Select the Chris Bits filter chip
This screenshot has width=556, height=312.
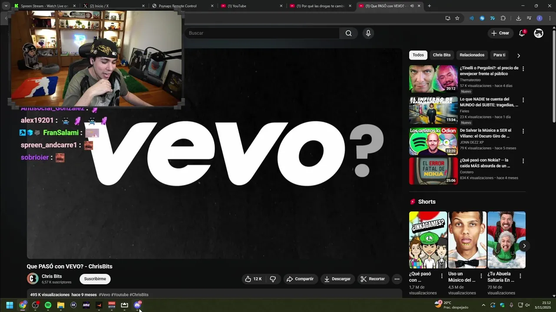click(442, 55)
